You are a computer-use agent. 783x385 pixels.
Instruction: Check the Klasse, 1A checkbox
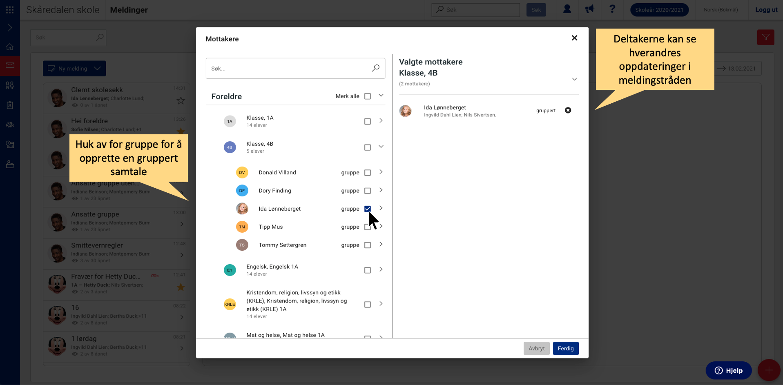[x=368, y=122]
